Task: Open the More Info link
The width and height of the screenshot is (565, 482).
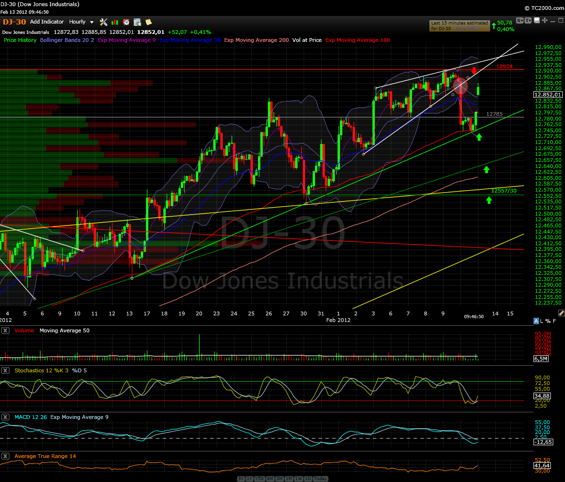Action: 468,29
